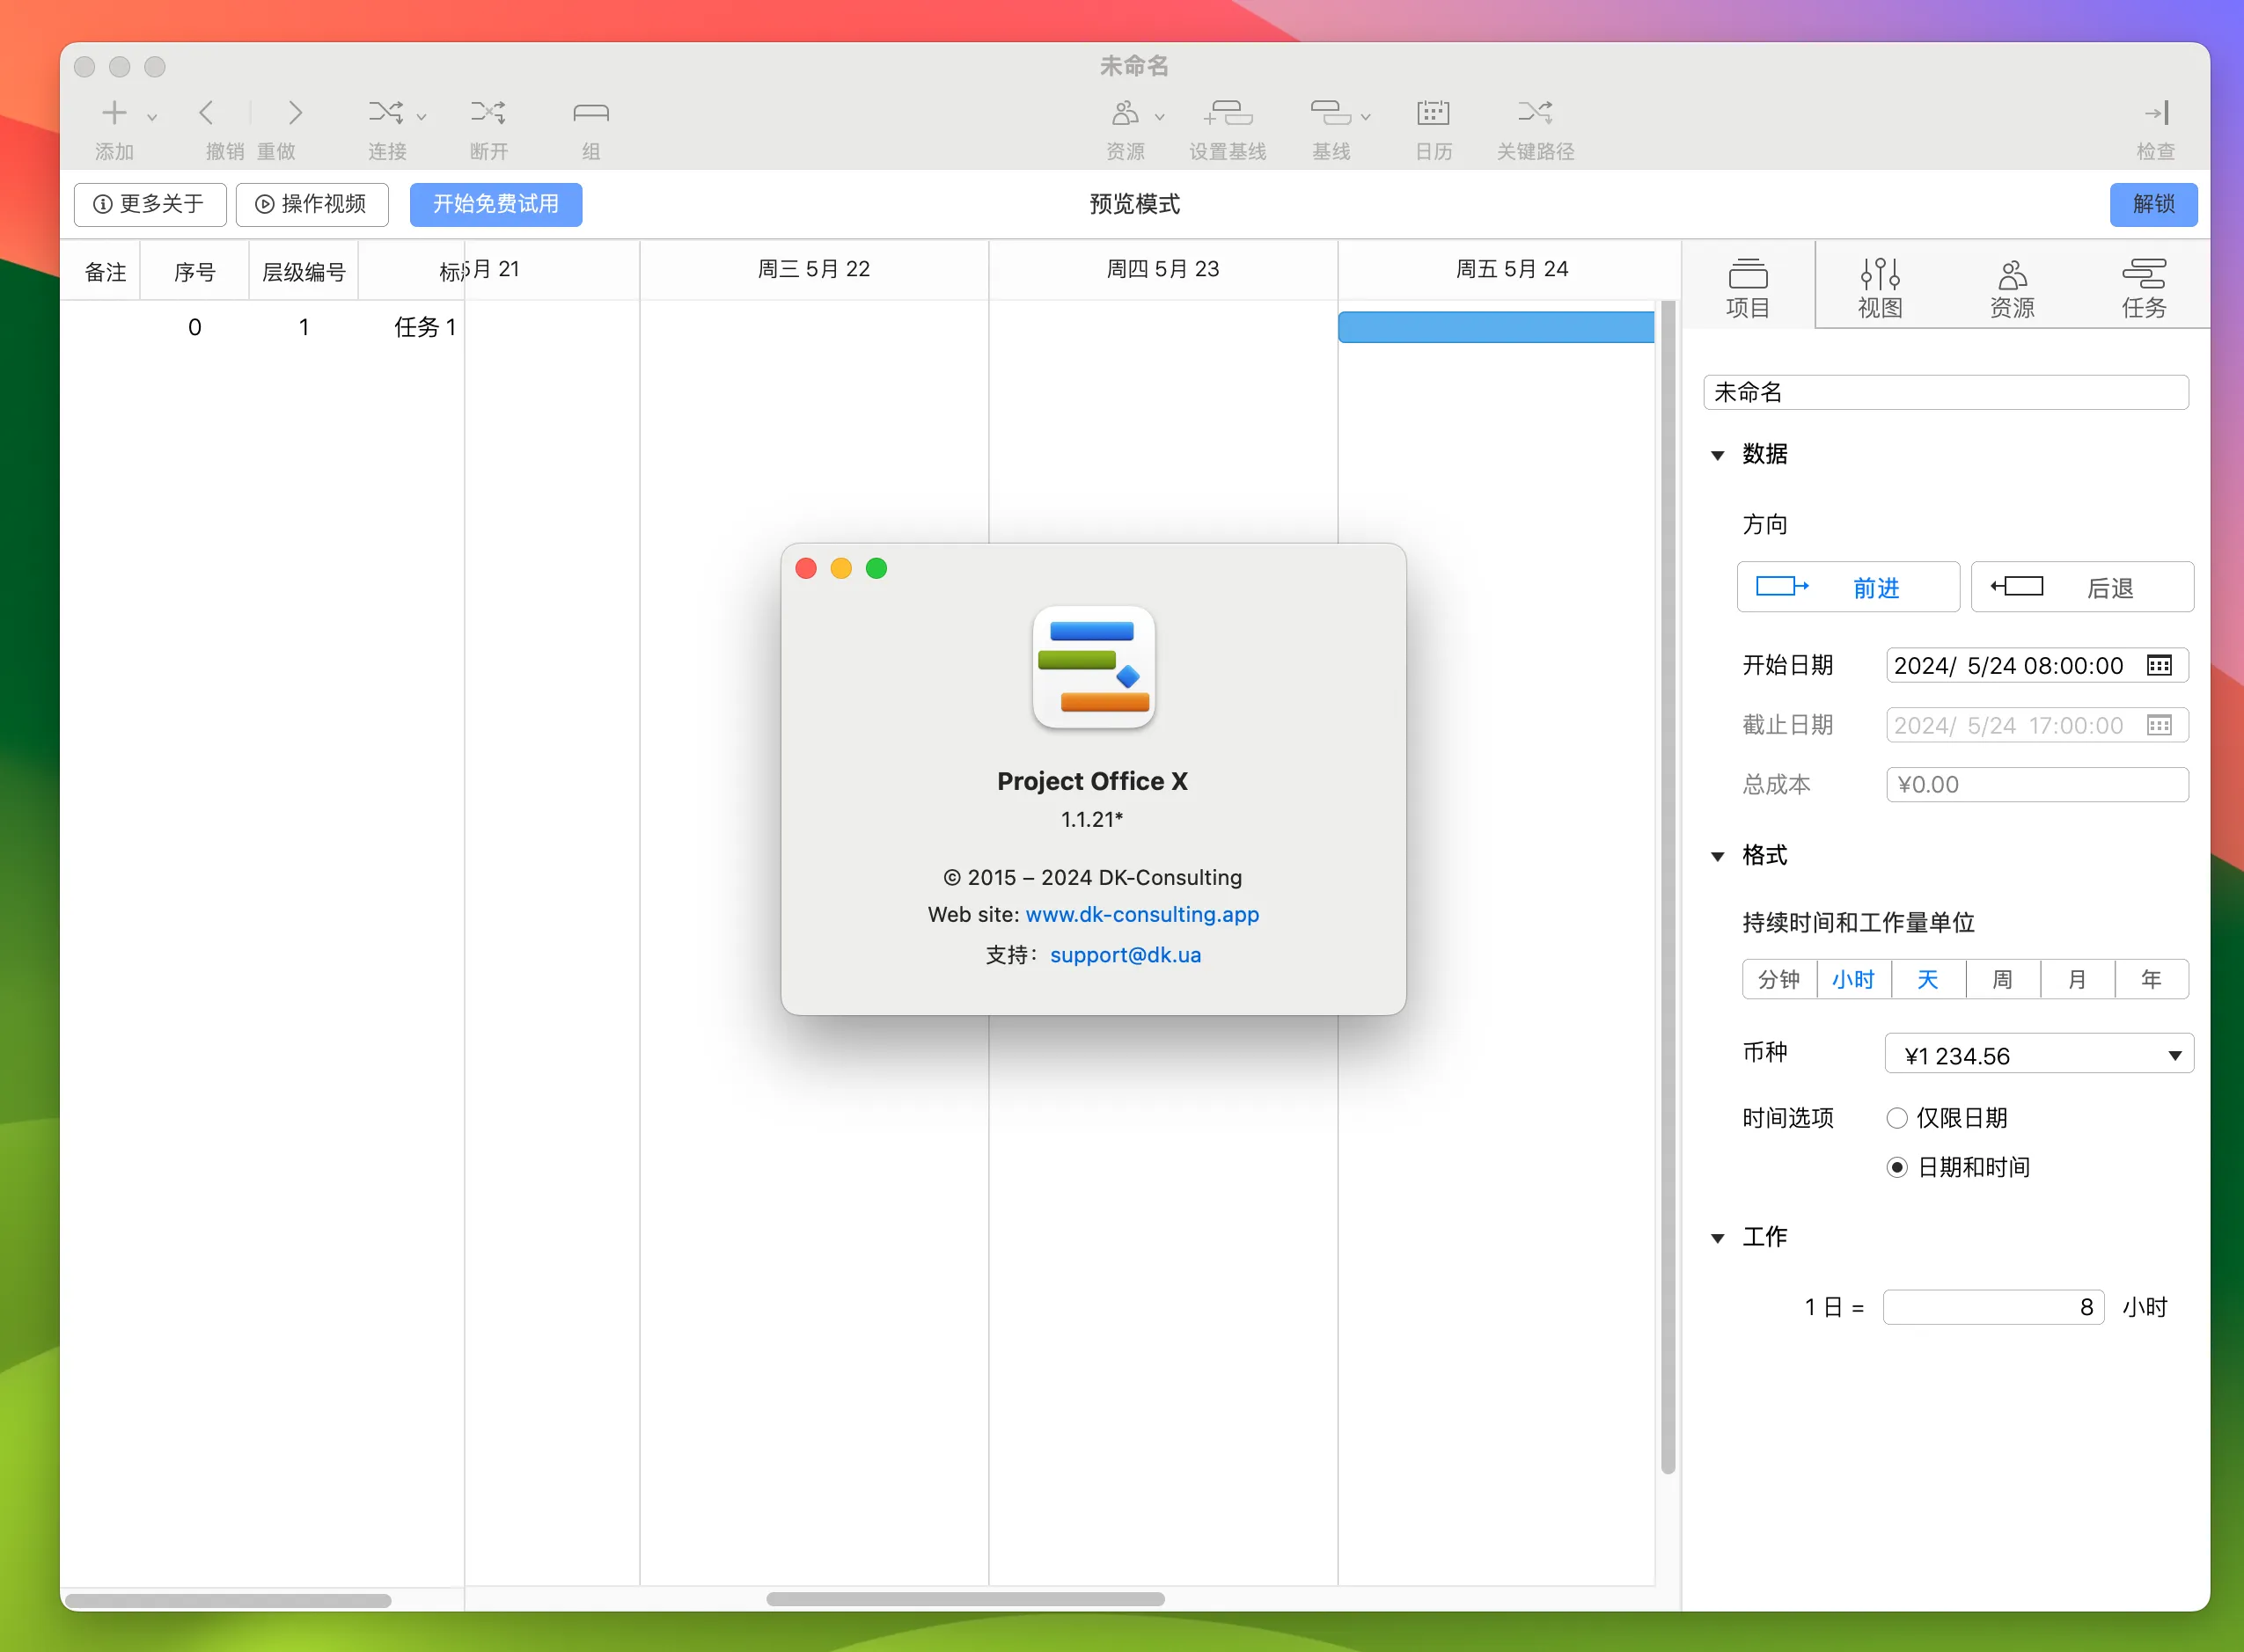This screenshot has width=2244, height=1652.
Task: Click the 基线 baseline icon
Action: [x=1331, y=113]
